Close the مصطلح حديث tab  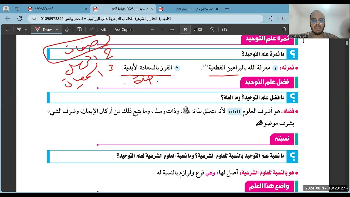click(x=217, y=9)
